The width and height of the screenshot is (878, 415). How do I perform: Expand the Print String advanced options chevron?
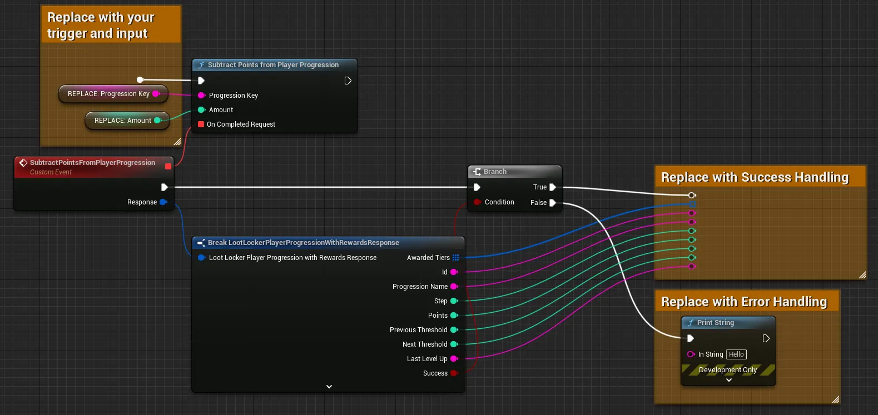729,381
